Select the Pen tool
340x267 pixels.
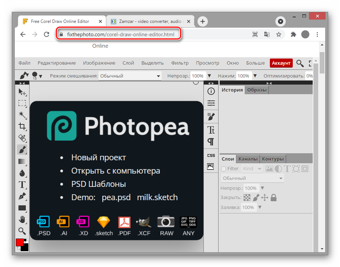click(22, 196)
